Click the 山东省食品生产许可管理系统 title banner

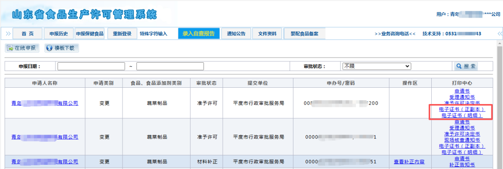tap(85, 14)
